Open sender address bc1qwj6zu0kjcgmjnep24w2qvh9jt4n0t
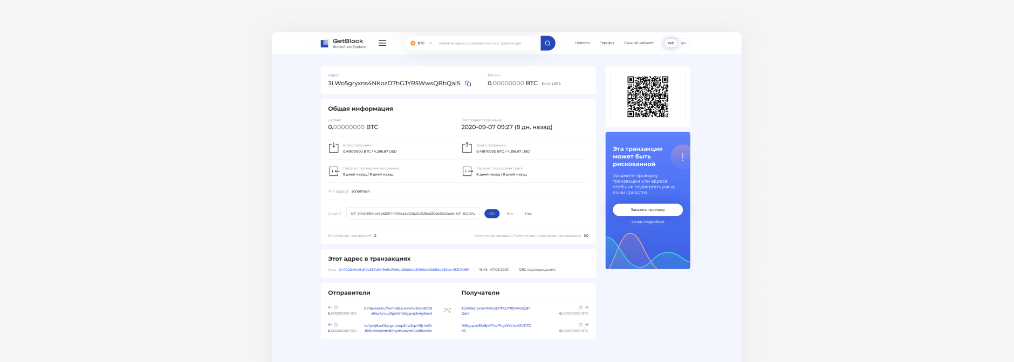This screenshot has height=362, width=1014. pyautogui.click(x=398, y=328)
